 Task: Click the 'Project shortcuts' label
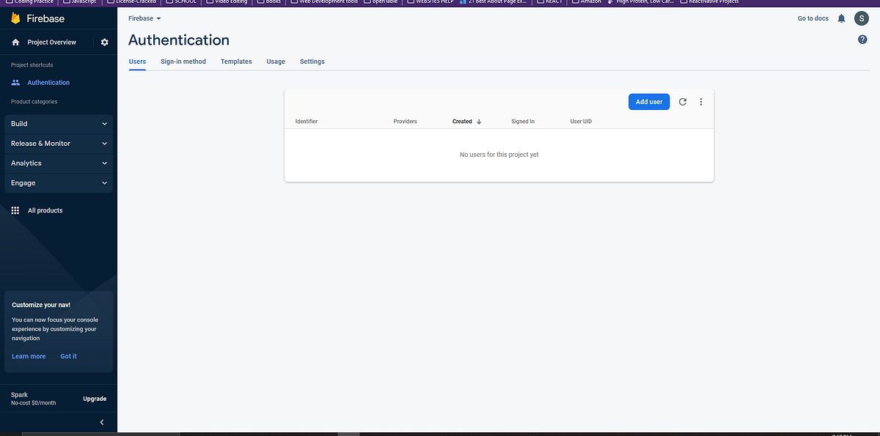(32, 65)
